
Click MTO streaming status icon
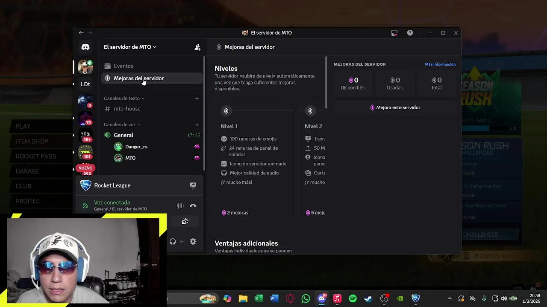tap(197, 158)
